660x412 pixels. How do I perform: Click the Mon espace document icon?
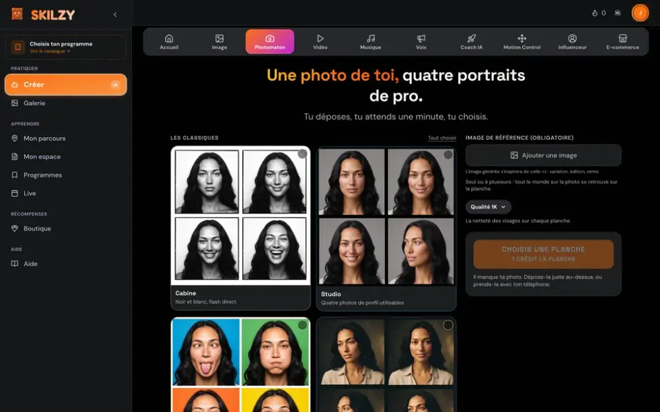coord(15,157)
